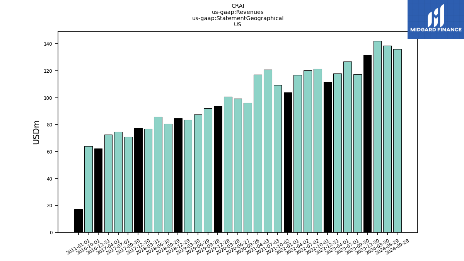Pick the bar for 2017-09-30
464x261 pixels.
pos(128,184)
